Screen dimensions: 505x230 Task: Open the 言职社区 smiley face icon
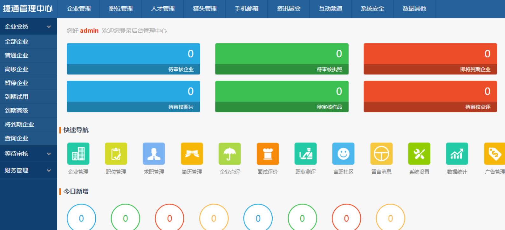coord(343,154)
